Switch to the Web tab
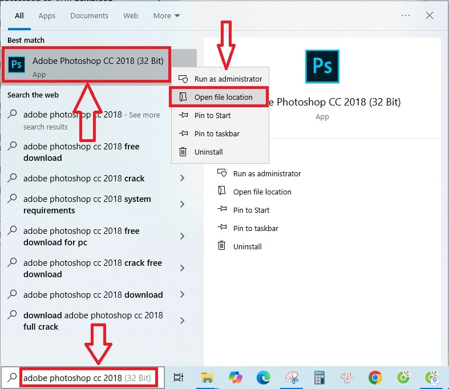The image size is (449, 389). click(131, 16)
